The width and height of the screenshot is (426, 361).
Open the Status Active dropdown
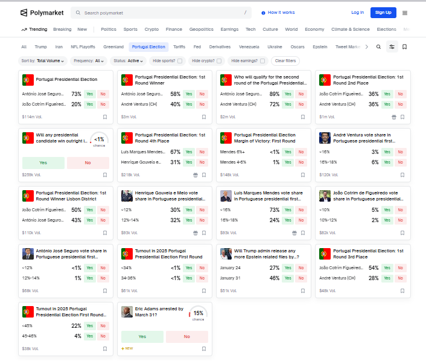(129, 61)
